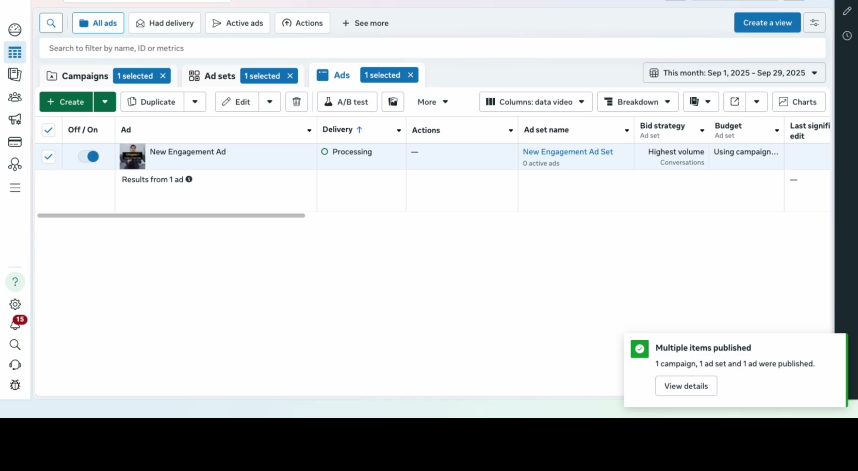Expand the Create button dropdown arrow
The width and height of the screenshot is (858, 471).
tap(105, 102)
